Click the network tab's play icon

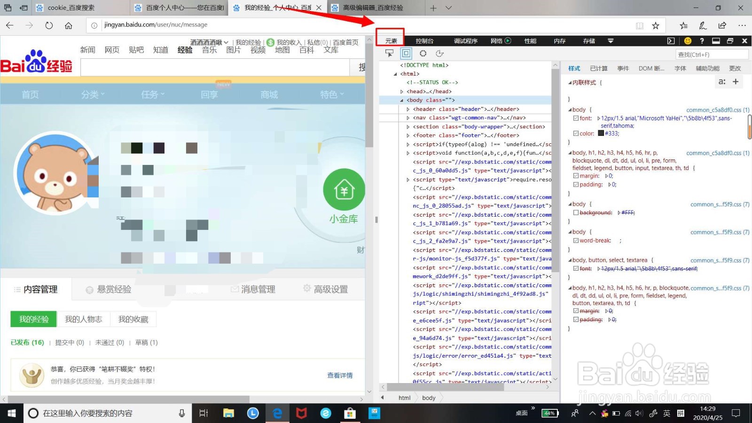pos(508,41)
